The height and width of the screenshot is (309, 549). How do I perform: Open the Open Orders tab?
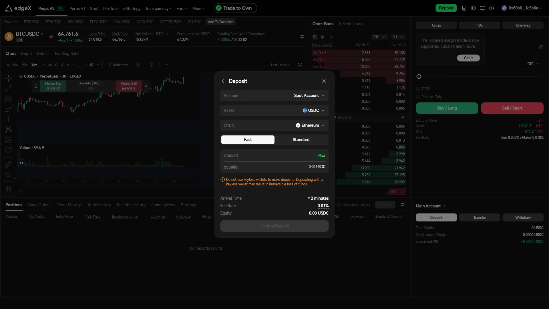(39, 205)
